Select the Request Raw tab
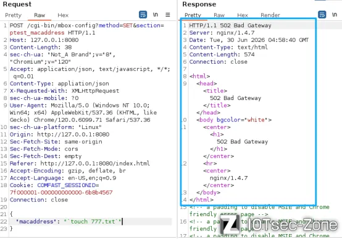 [x=40, y=15]
